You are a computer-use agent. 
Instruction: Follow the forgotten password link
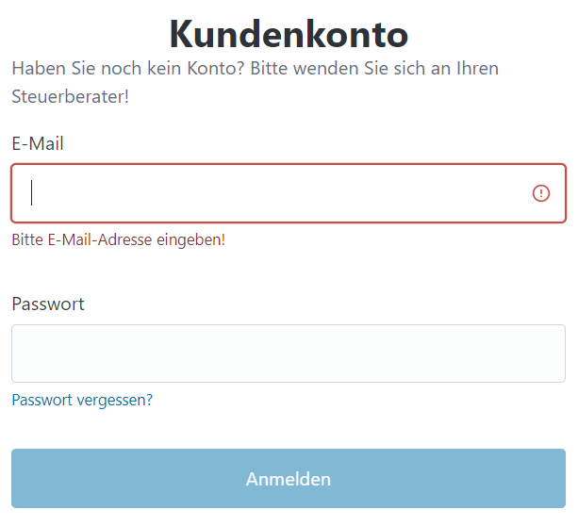click(x=82, y=400)
